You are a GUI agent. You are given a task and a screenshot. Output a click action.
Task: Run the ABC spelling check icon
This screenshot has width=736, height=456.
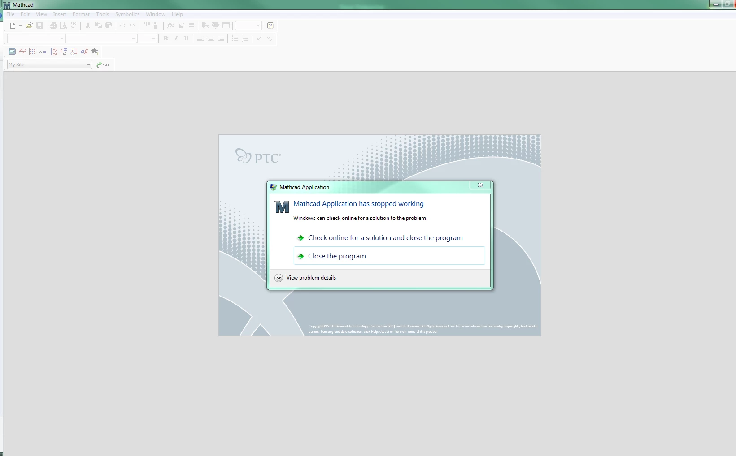74,26
